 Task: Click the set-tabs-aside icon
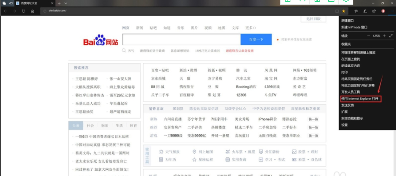[x=11, y=3]
